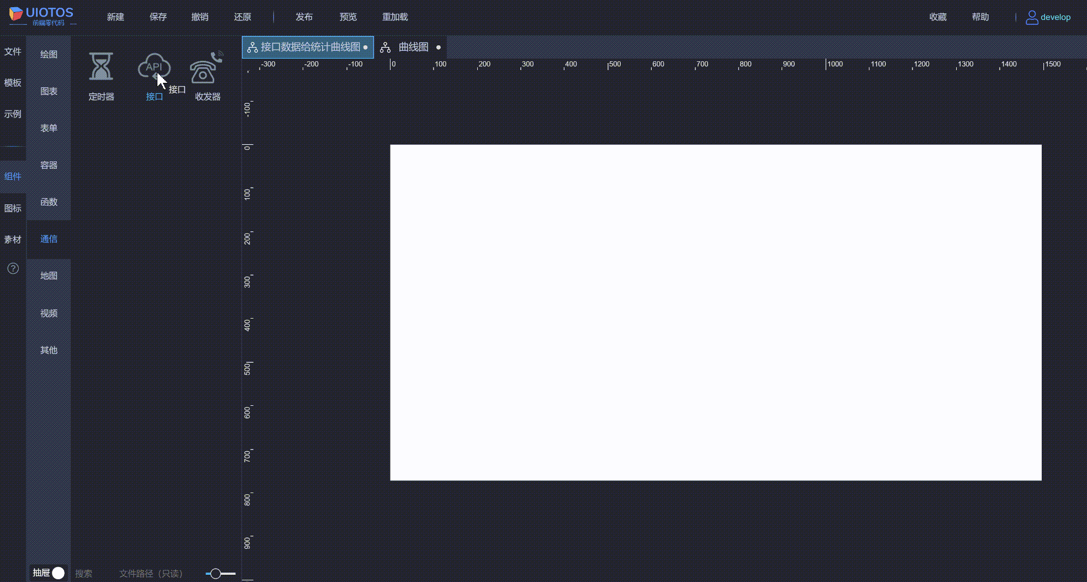
Task: Select the 地图 component category
Action: click(x=49, y=276)
